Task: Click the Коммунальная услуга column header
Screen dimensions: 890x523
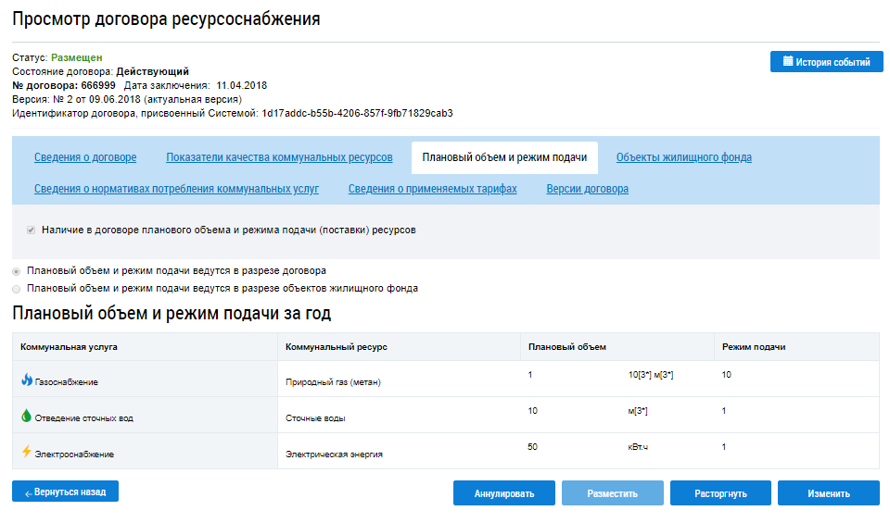Action: [x=69, y=346]
